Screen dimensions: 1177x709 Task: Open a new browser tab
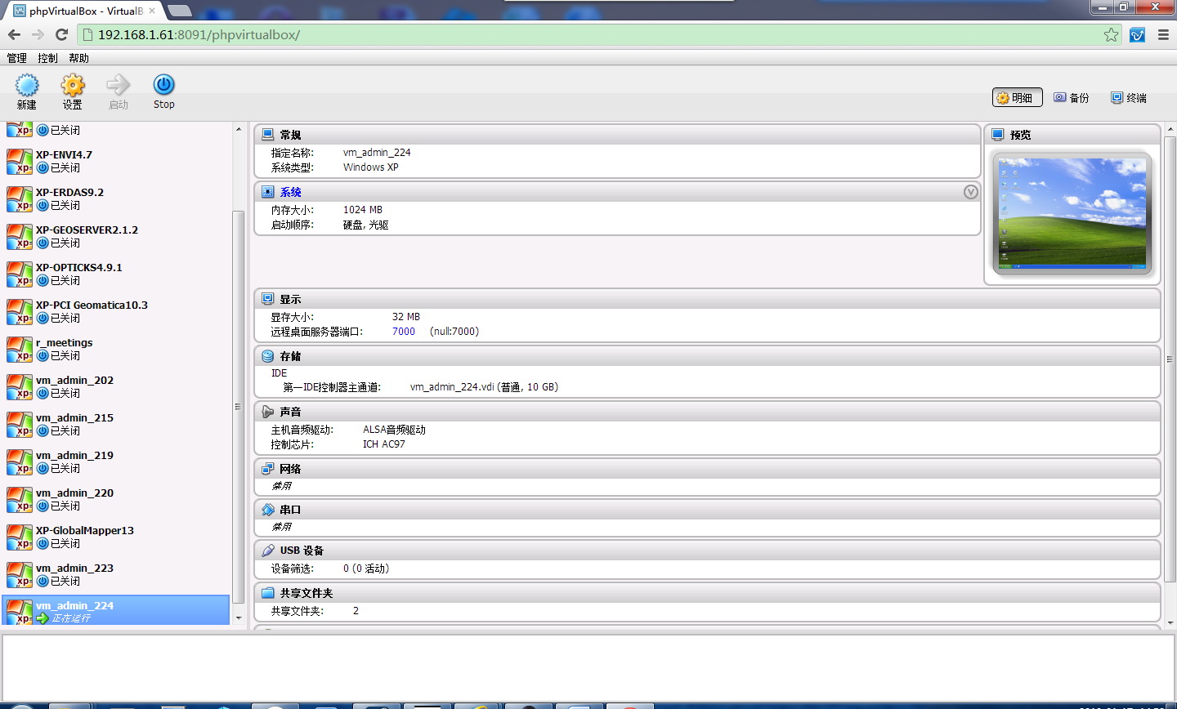tap(180, 11)
